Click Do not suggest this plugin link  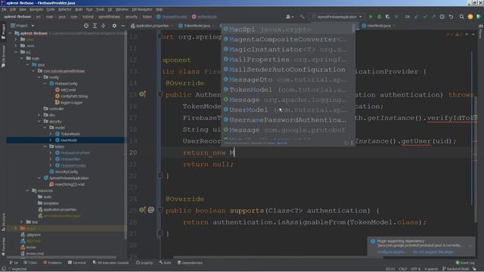pos(433,252)
